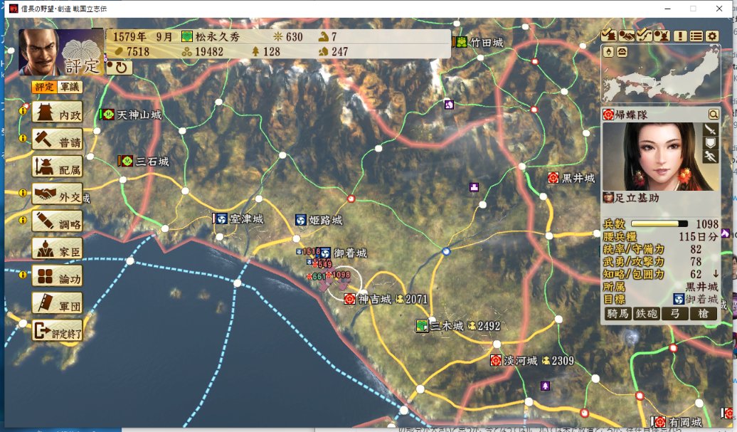This screenshot has width=737, height=432.
Task: Click the minimap compass orientation icon
Action: click(x=608, y=52)
